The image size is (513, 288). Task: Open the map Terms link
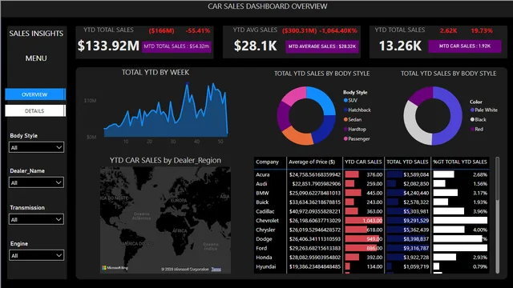coord(216,269)
